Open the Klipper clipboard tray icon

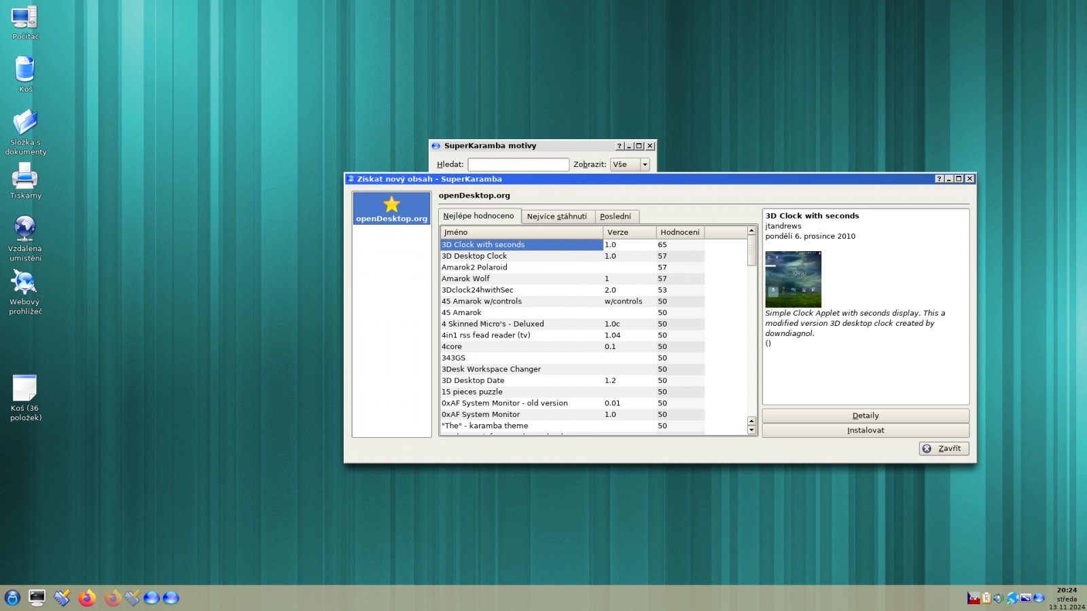[986, 598]
